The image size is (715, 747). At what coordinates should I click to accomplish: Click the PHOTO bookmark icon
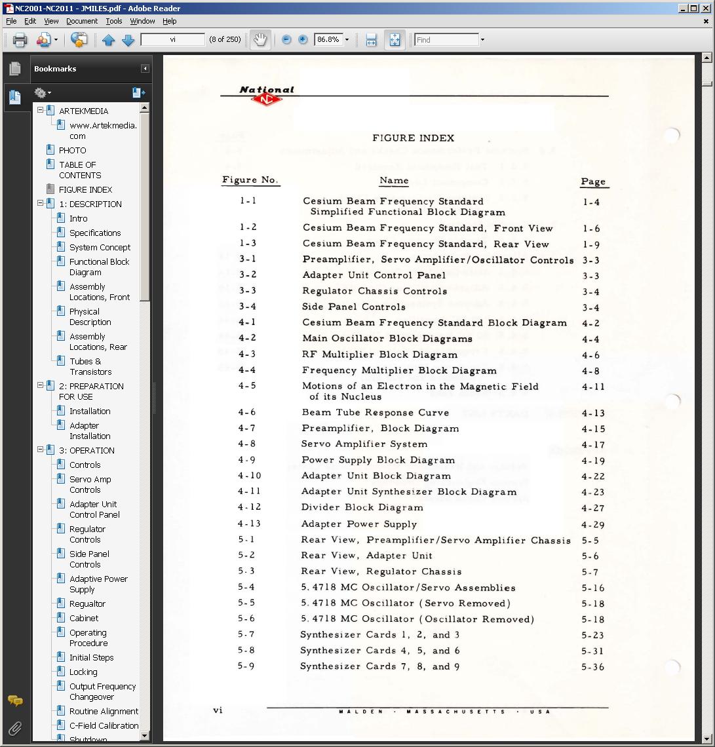pos(50,149)
